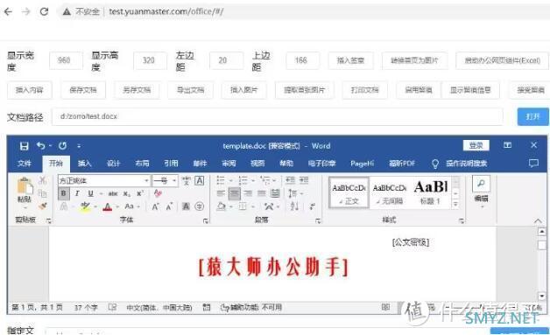Click the 登录 sign-in button
The width and height of the screenshot is (550, 335).
tap(476, 145)
